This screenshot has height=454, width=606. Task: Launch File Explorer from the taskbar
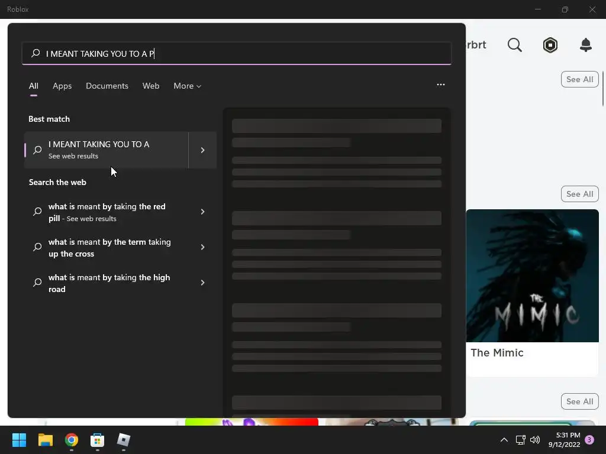click(x=45, y=440)
